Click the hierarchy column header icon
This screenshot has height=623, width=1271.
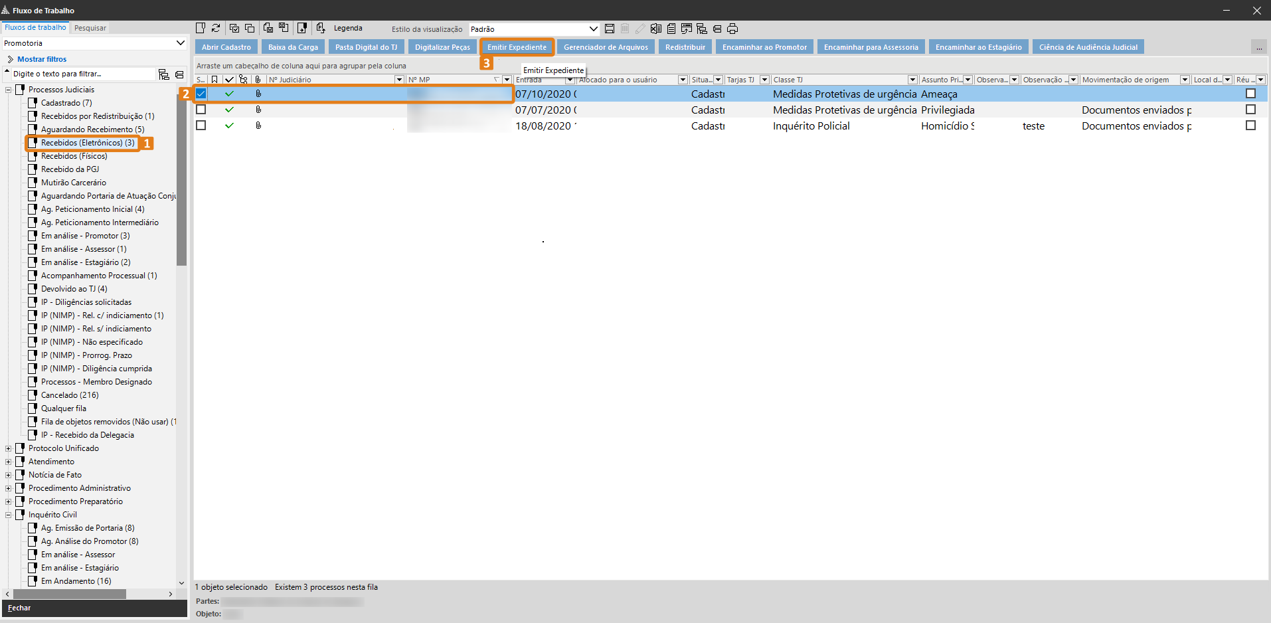(244, 80)
